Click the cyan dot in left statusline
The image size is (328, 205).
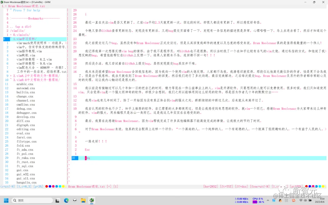[x=60, y=186]
